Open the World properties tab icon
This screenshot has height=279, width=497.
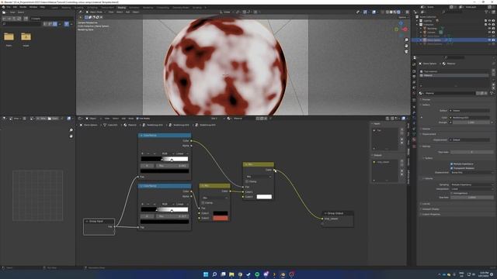pos(414,94)
